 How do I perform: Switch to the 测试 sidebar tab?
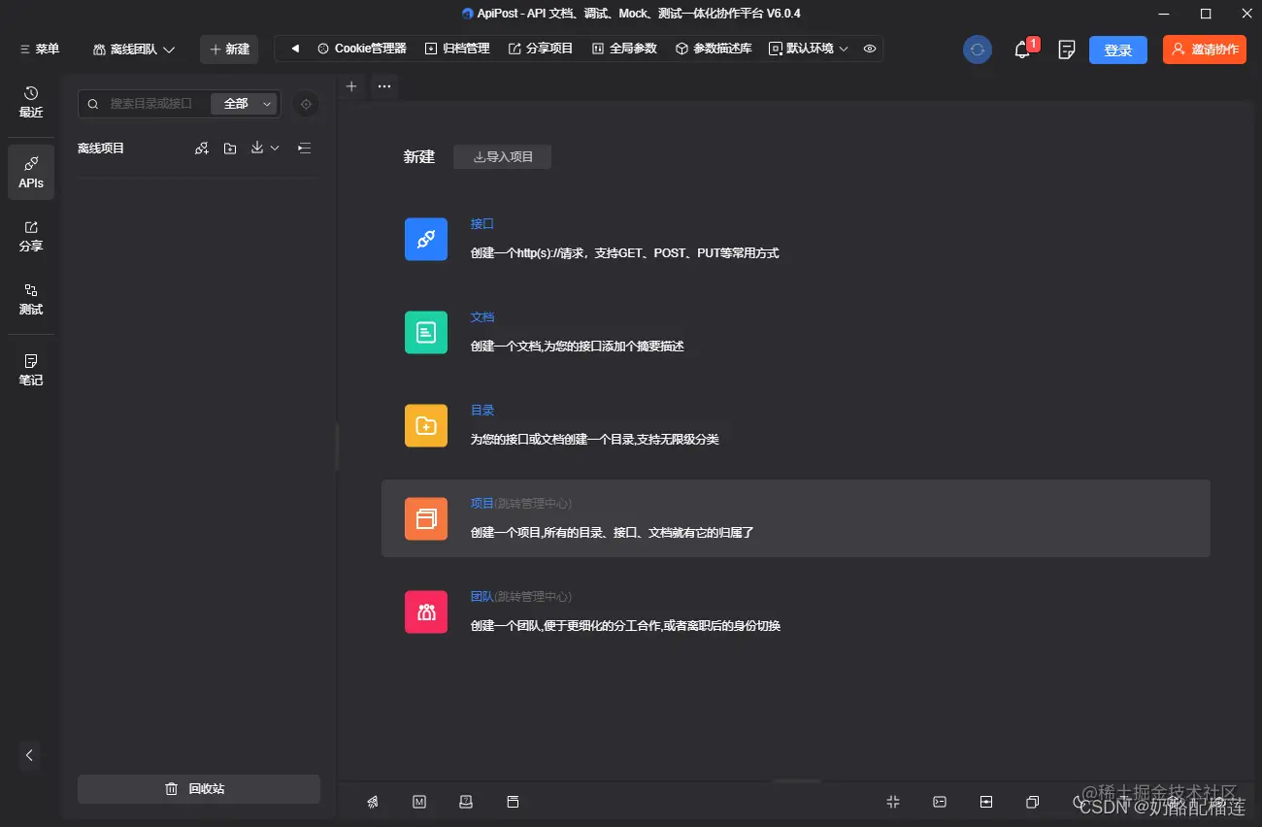click(31, 300)
